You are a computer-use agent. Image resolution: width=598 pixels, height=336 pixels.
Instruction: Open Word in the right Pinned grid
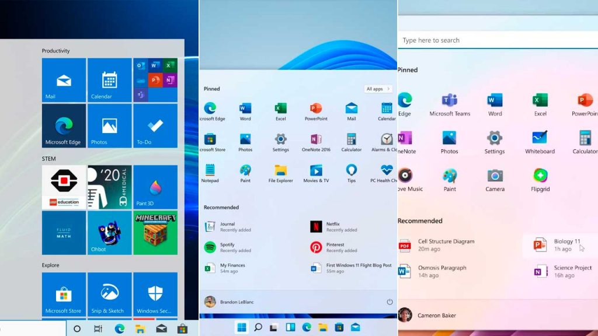pyautogui.click(x=495, y=104)
